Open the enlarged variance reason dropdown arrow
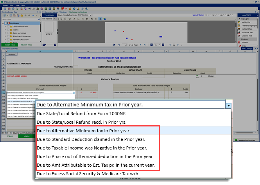 click(x=229, y=105)
